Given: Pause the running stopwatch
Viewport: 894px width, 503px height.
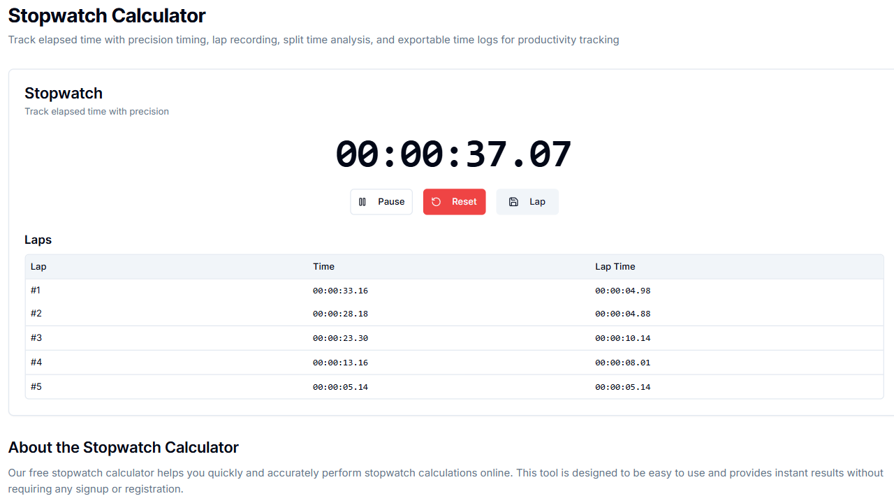Looking at the screenshot, I should click(x=381, y=201).
